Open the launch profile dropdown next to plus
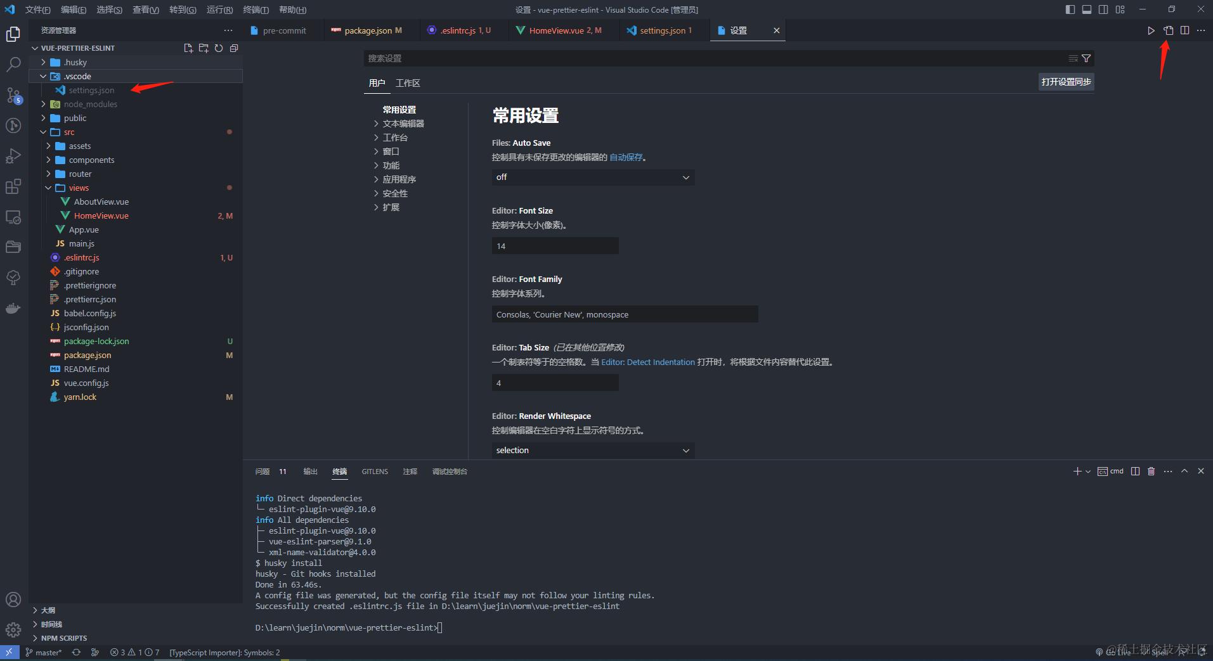The height and width of the screenshot is (661, 1213). [1088, 472]
